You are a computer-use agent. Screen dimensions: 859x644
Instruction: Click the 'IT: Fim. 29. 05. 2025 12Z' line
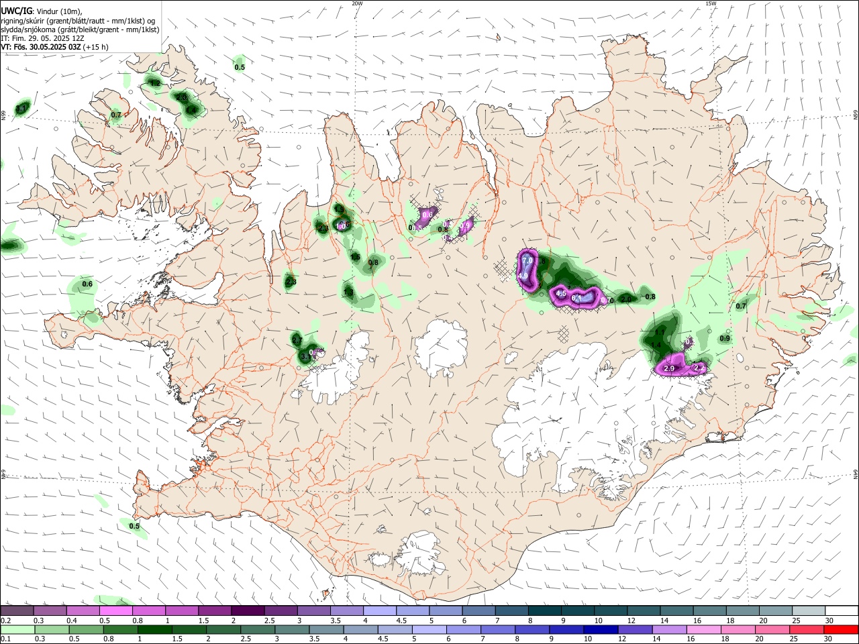click(42, 38)
